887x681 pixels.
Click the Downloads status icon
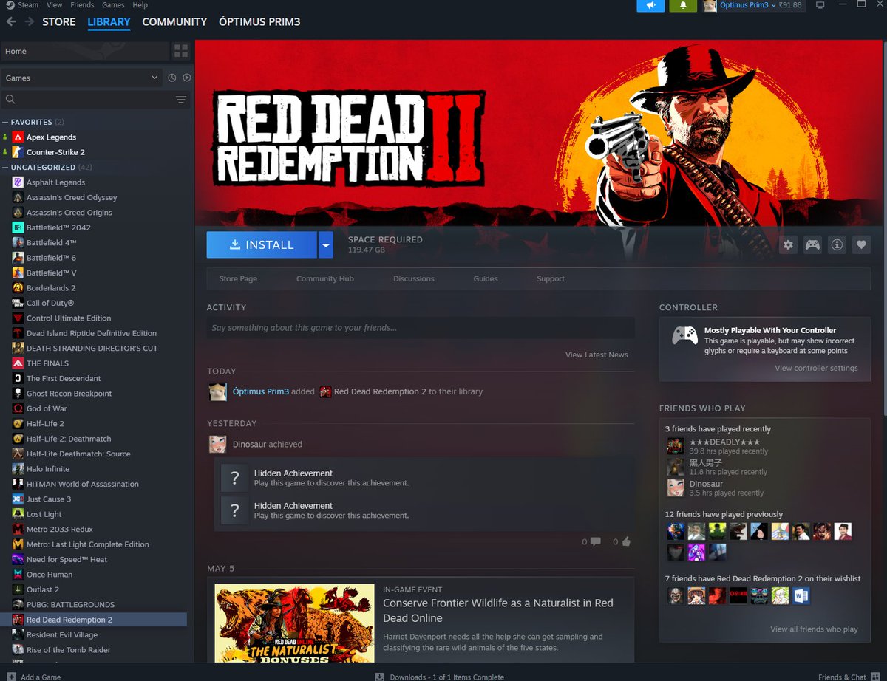click(x=380, y=677)
